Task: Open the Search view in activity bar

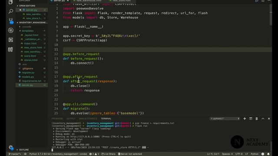Action: pyautogui.click(x=10, y=12)
